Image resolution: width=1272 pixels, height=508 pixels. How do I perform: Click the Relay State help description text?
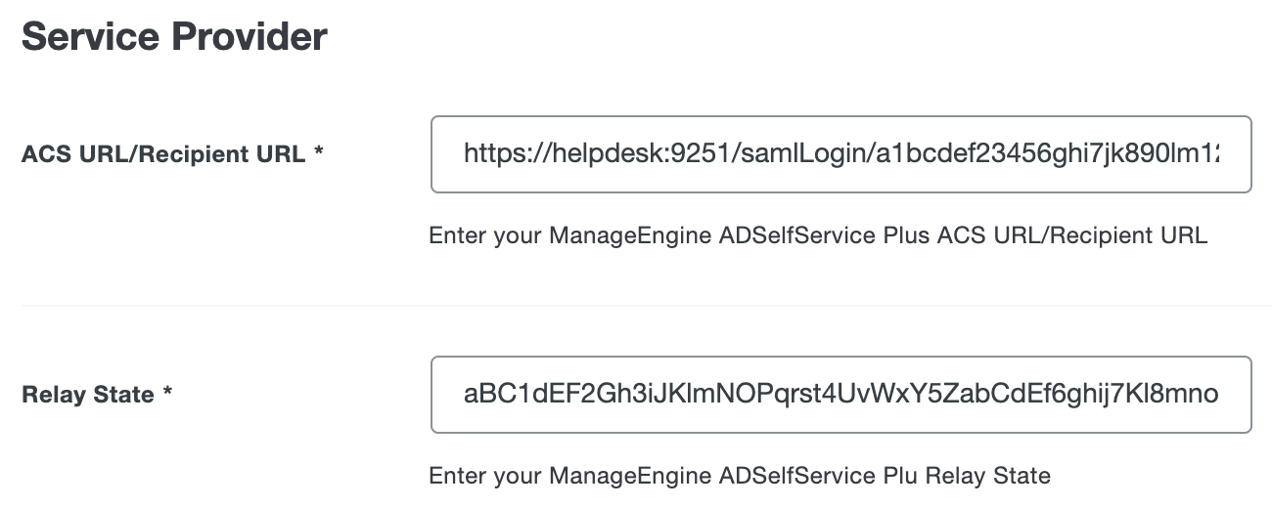739,476
